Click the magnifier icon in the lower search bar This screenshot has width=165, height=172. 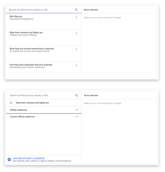[x=76, y=95]
